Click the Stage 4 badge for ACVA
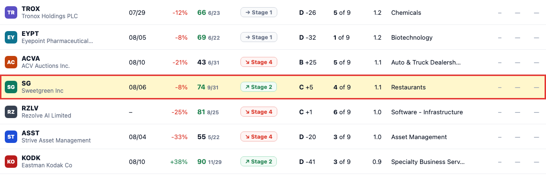 point(259,62)
